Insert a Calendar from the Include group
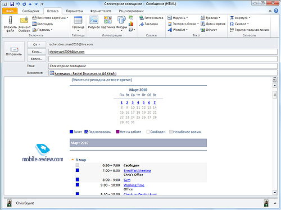The image size is (281, 210). coord(43,24)
